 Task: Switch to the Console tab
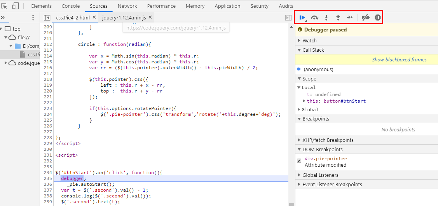(71, 6)
